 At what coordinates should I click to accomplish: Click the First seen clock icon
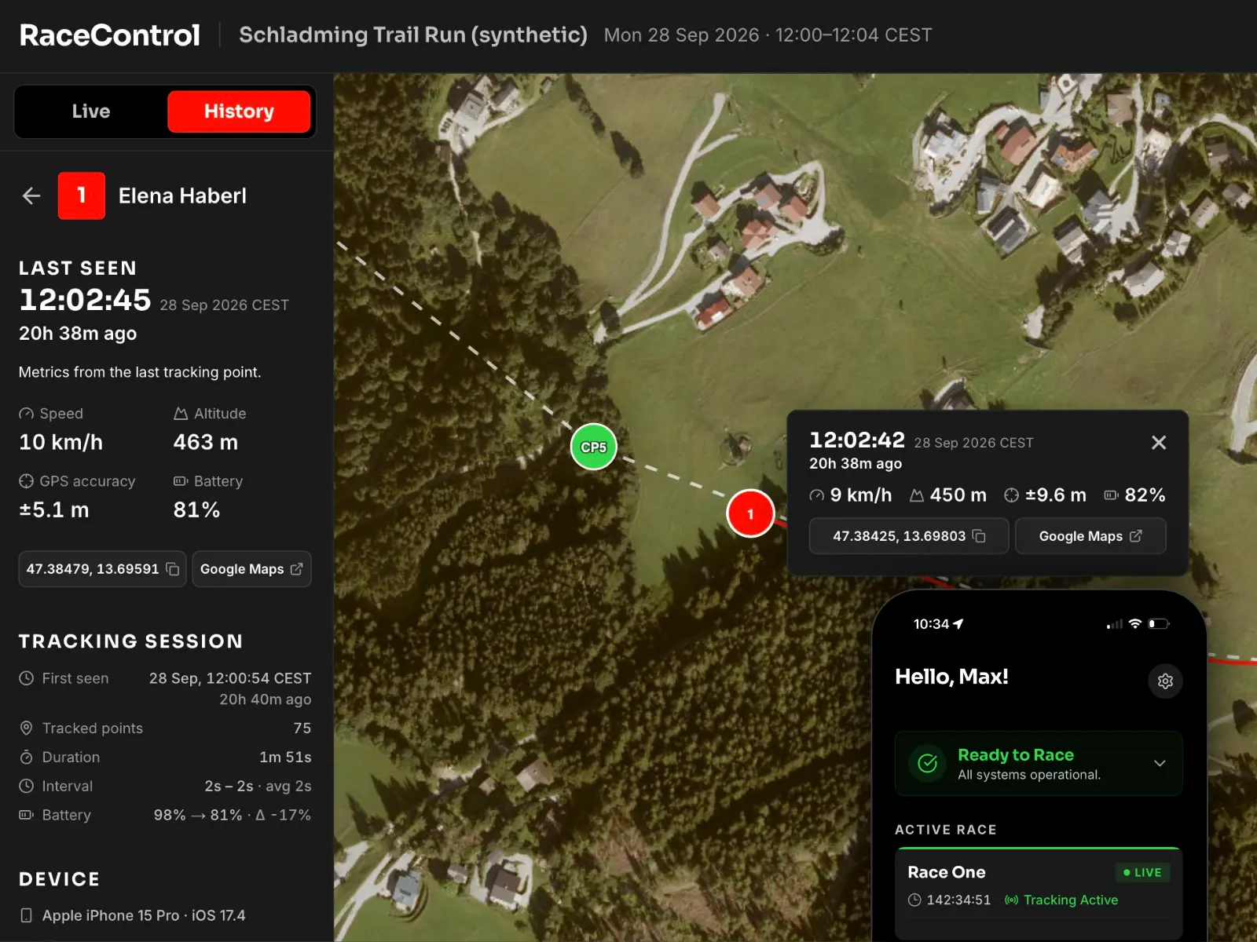pos(26,678)
